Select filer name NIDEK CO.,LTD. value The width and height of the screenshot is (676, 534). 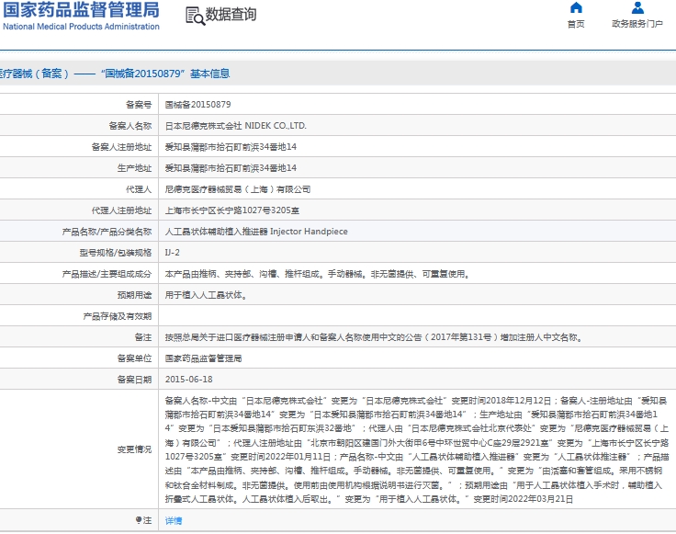pos(236,126)
